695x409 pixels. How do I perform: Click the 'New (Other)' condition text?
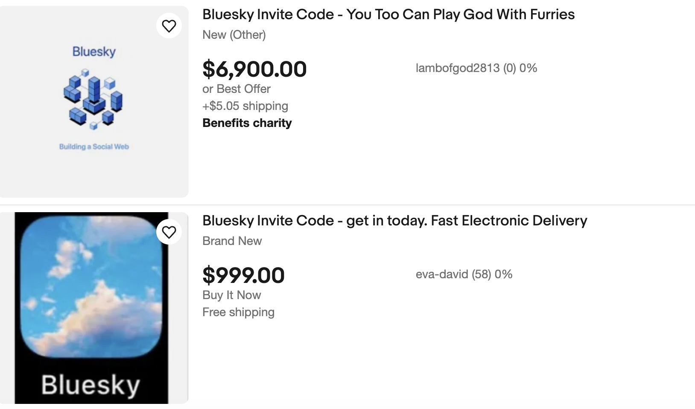tap(234, 35)
